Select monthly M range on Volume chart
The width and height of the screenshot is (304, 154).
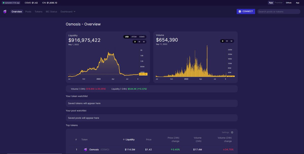click(231, 41)
